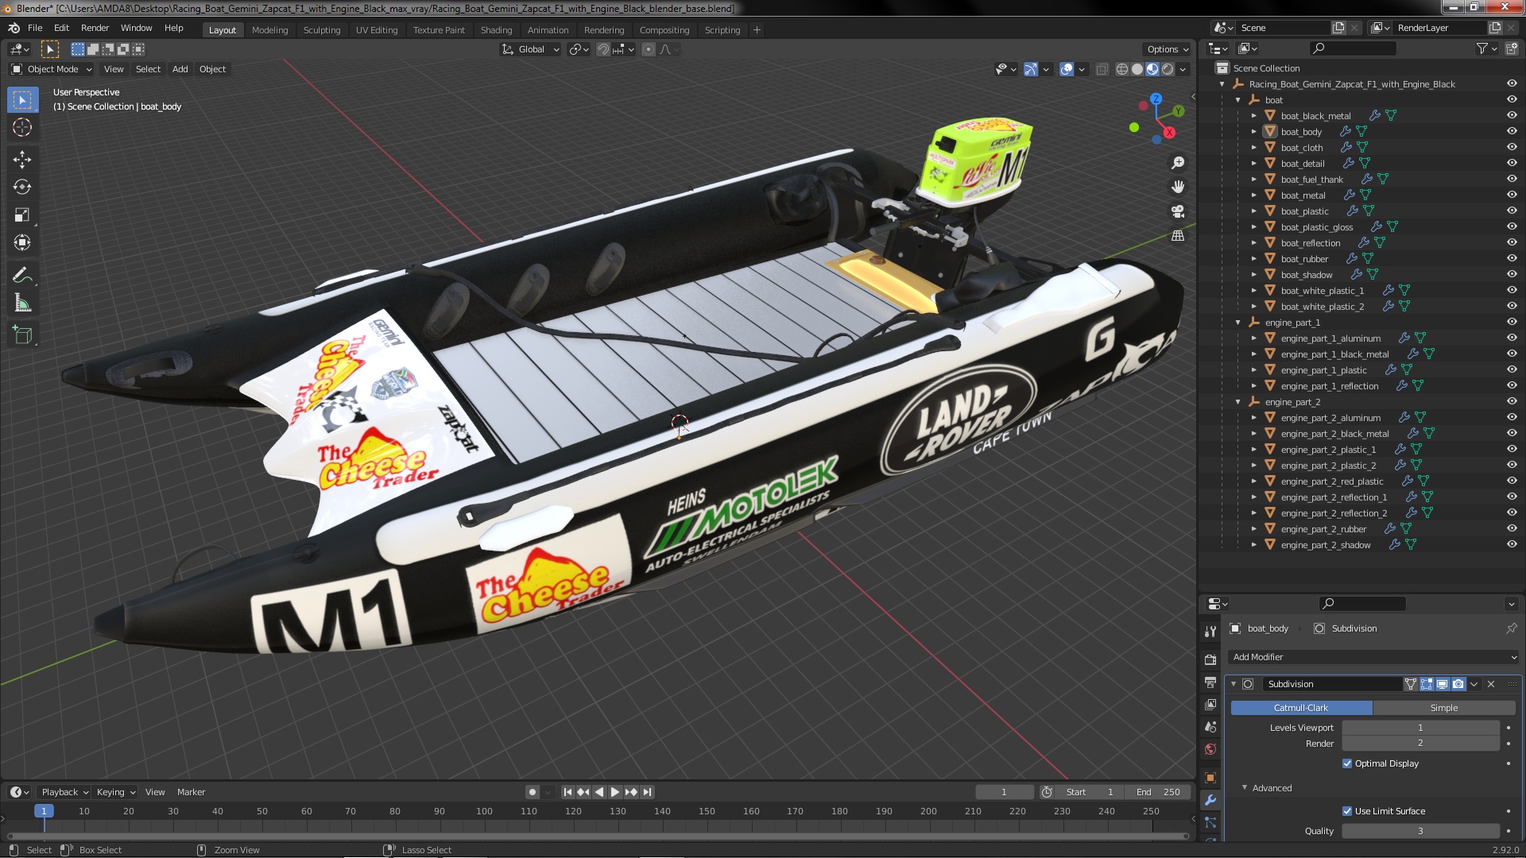1526x858 pixels.
Task: Select the Rotate tool
Action: tap(22, 187)
